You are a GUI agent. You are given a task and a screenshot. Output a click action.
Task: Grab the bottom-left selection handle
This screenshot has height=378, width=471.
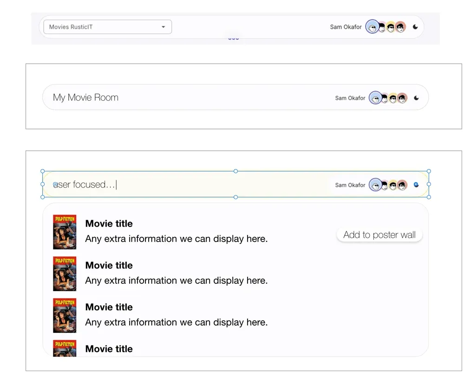43,197
